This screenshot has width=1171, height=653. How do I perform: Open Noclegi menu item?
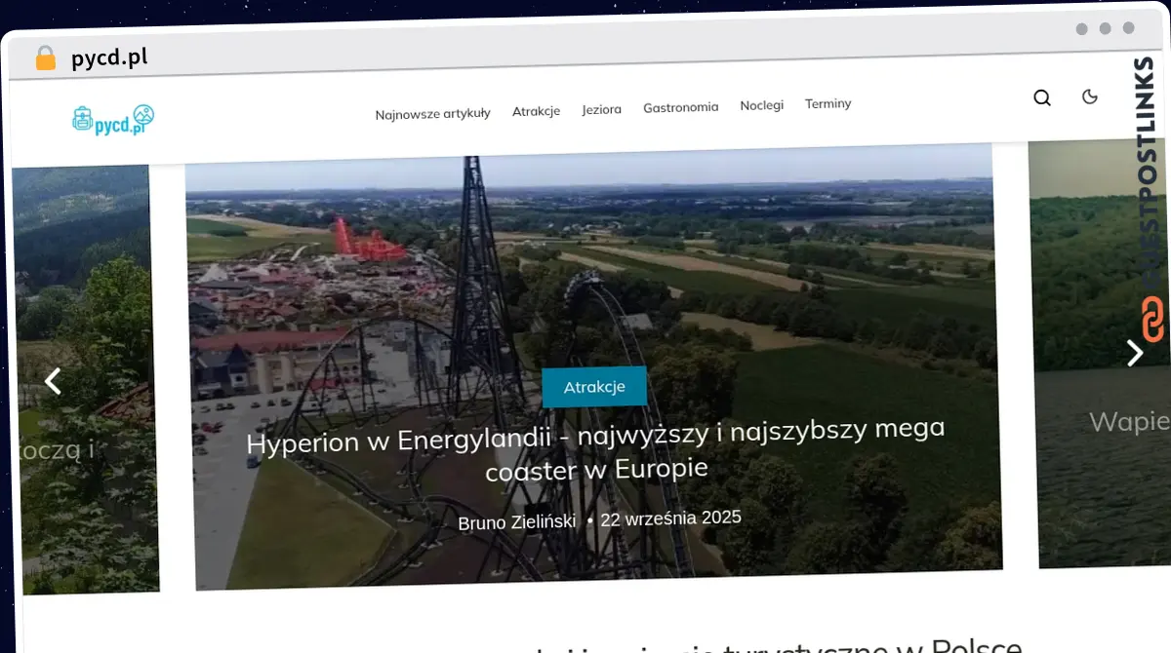pyautogui.click(x=761, y=105)
